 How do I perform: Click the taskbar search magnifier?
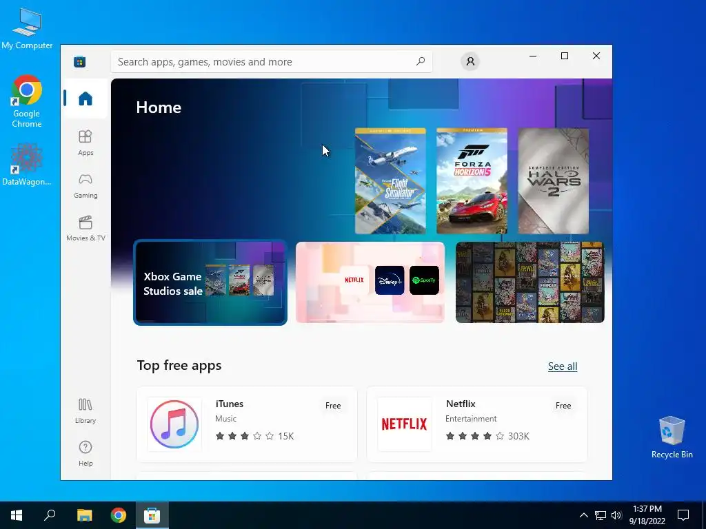(50, 515)
